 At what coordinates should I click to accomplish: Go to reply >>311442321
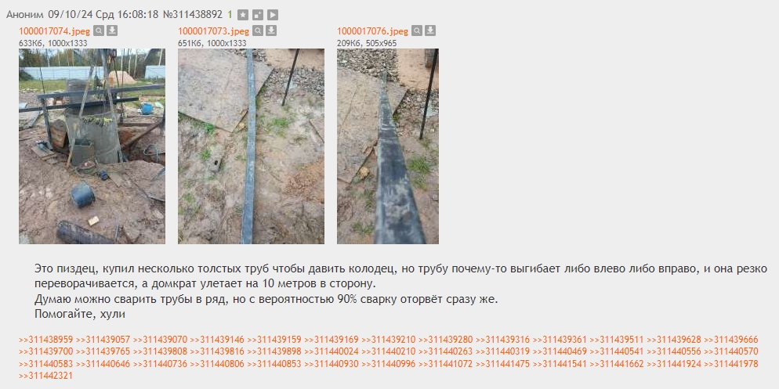(x=45, y=376)
